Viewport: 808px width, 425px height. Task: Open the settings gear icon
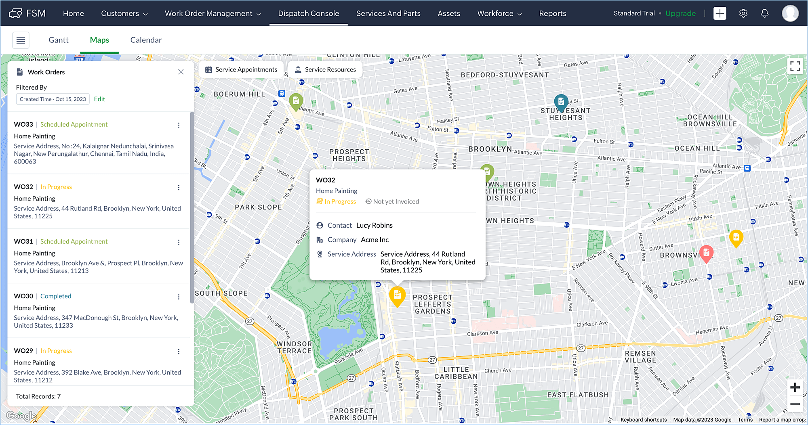click(743, 13)
